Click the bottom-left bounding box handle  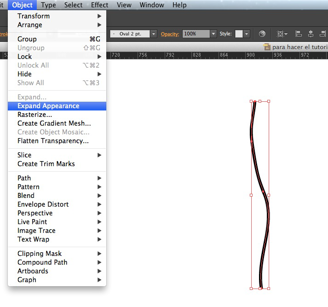(x=251, y=289)
